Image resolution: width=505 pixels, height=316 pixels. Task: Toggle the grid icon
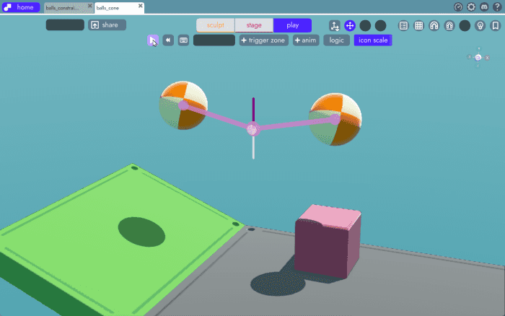[x=418, y=25]
